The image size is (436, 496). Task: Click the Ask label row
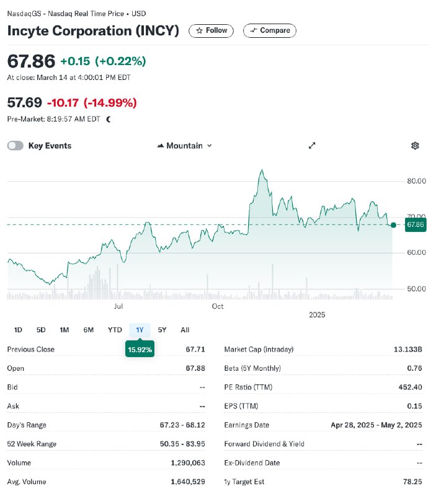(106, 406)
